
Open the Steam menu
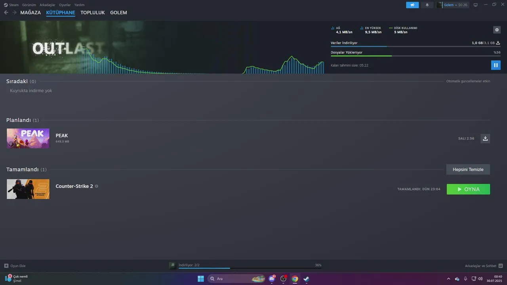(14, 5)
